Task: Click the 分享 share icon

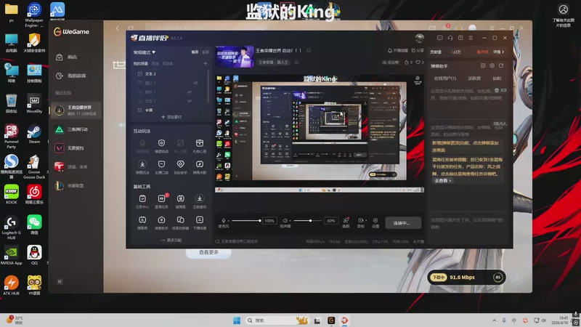Action: coord(417,50)
